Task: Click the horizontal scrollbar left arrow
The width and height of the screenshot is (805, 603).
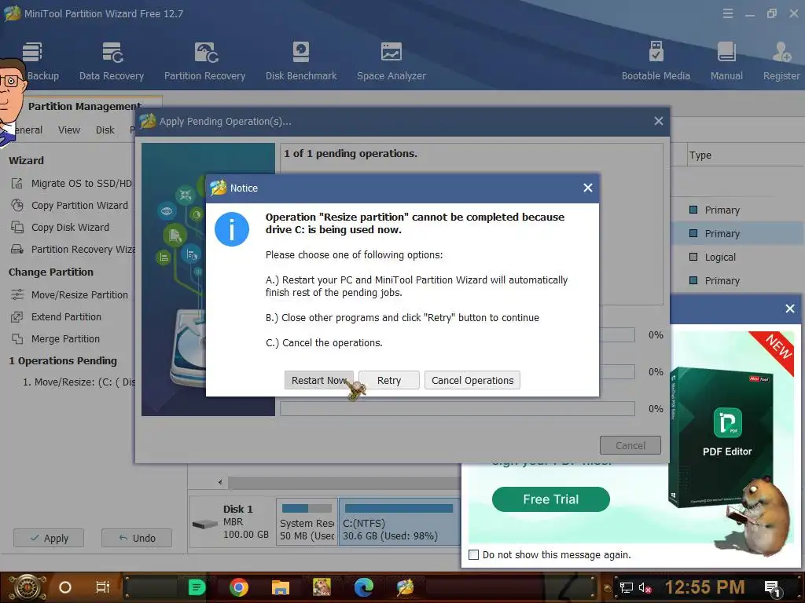Action: [220, 482]
